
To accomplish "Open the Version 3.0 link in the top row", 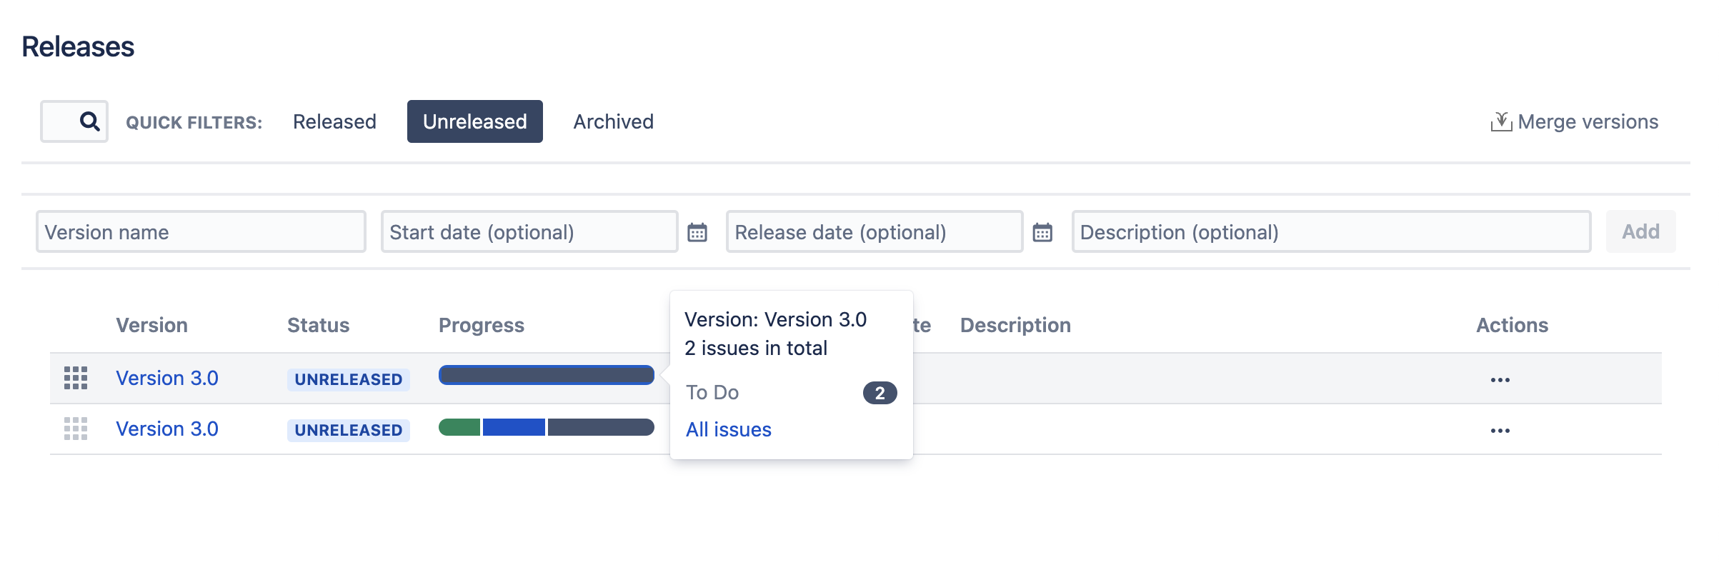I will click(x=167, y=378).
